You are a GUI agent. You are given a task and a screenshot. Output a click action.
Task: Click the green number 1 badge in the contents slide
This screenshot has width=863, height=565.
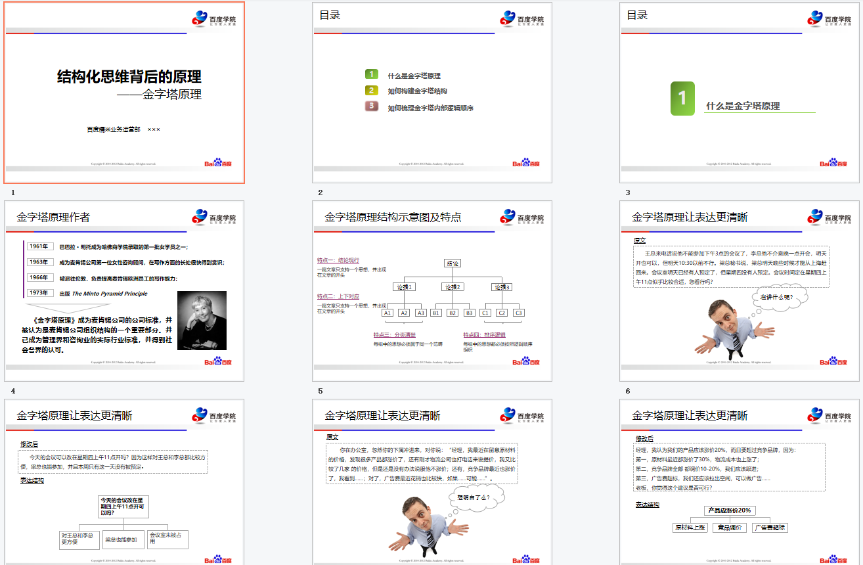tap(372, 75)
